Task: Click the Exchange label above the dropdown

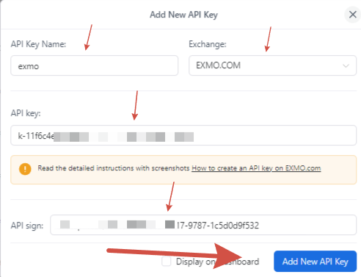Action: tap(208, 44)
